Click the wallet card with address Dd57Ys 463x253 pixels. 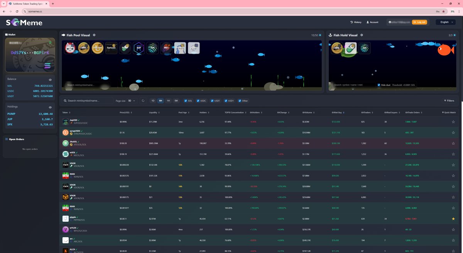pos(30,55)
